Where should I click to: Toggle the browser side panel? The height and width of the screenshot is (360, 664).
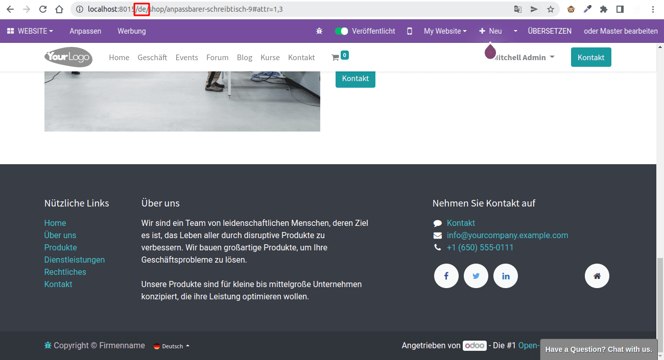[620, 9]
